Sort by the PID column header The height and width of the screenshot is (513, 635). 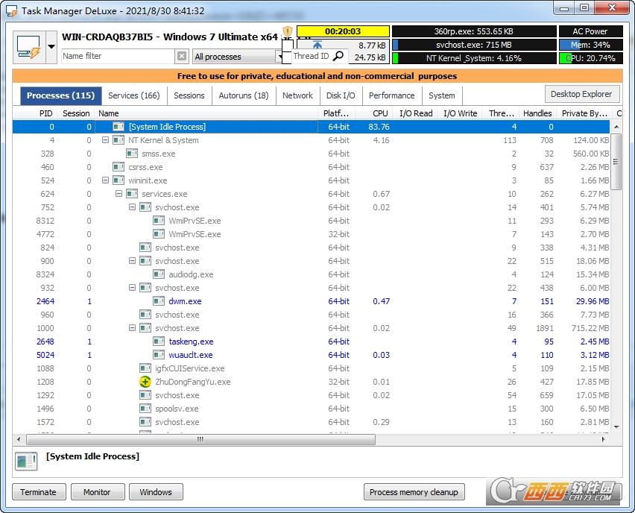(x=36, y=113)
